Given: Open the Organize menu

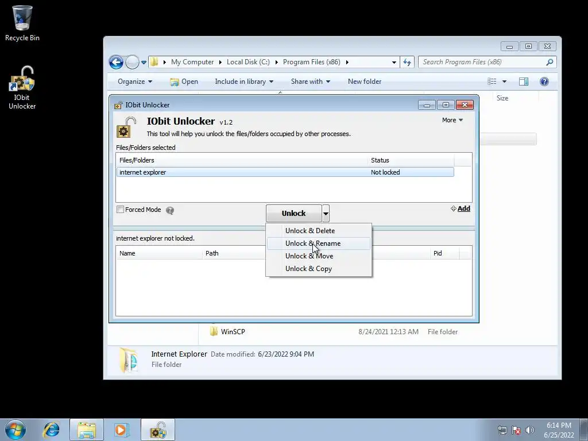Looking at the screenshot, I should pyautogui.click(x=134, y=82).
